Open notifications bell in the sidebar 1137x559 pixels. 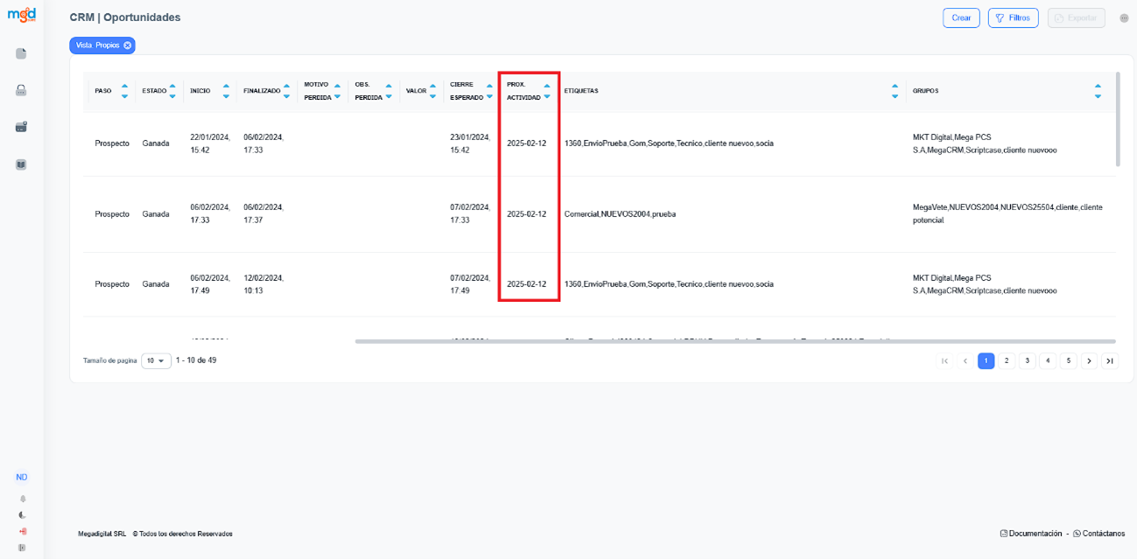click(x=22, y=499)
